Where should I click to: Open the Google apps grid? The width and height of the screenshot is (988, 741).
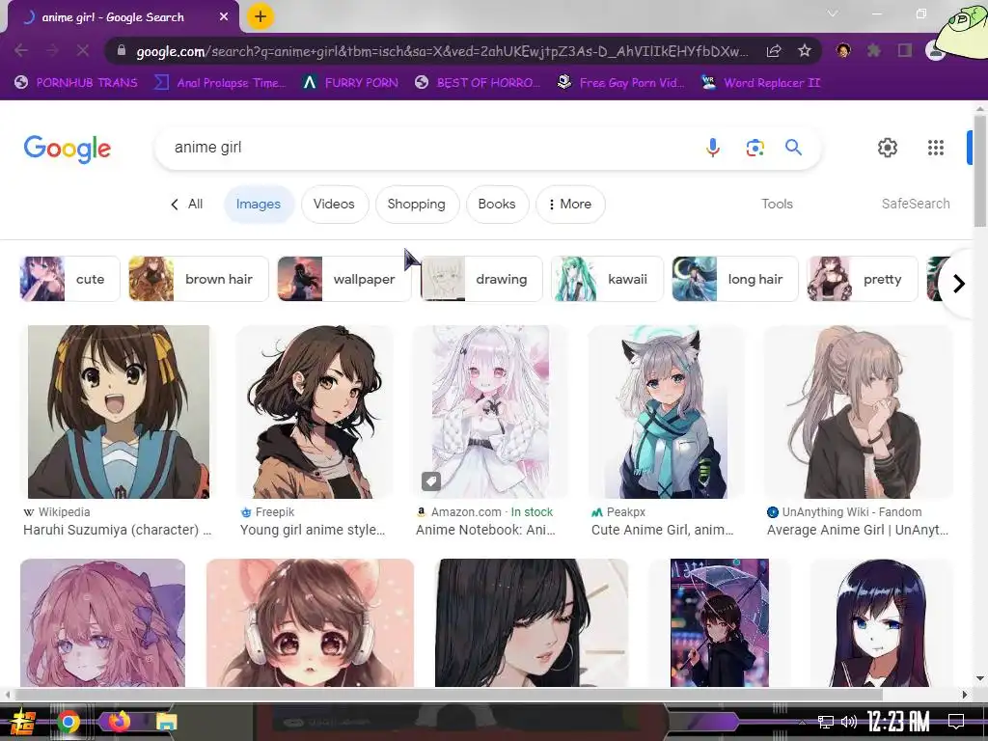click(936, 148)
